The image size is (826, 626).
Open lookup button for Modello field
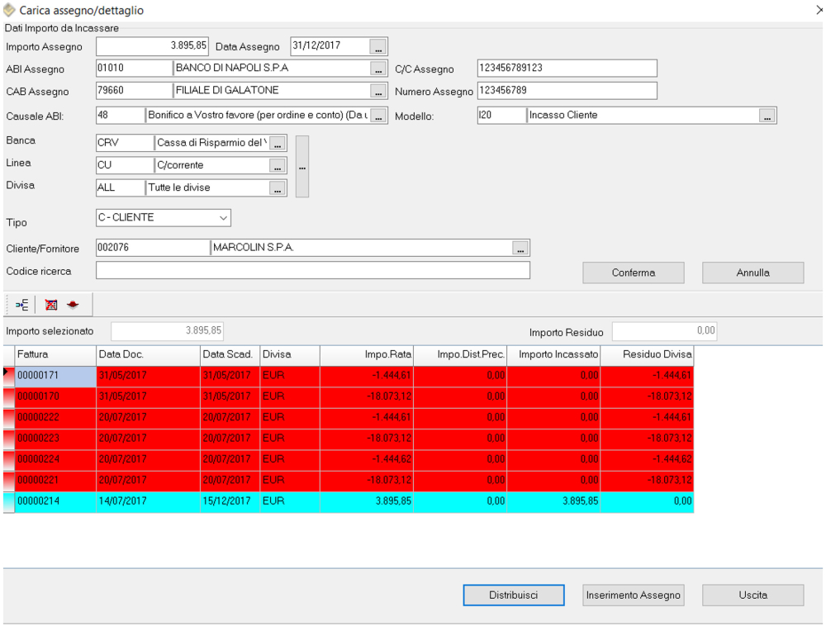click(767, 116)
